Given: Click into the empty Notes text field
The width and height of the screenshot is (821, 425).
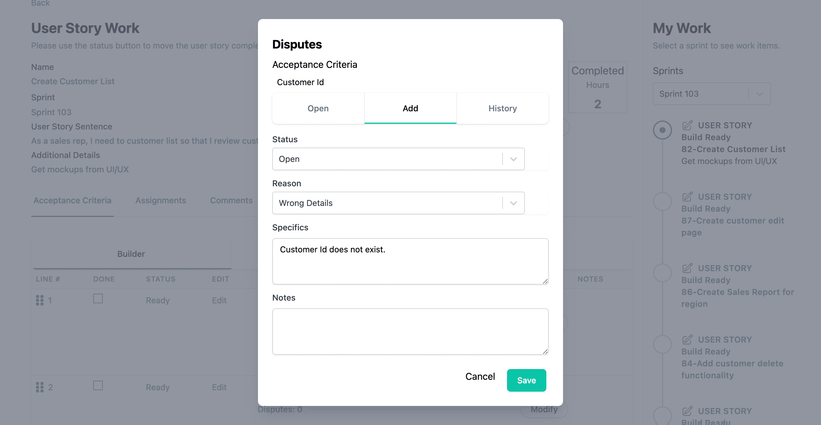Looking at the screenshot, I should click(410, 331).
